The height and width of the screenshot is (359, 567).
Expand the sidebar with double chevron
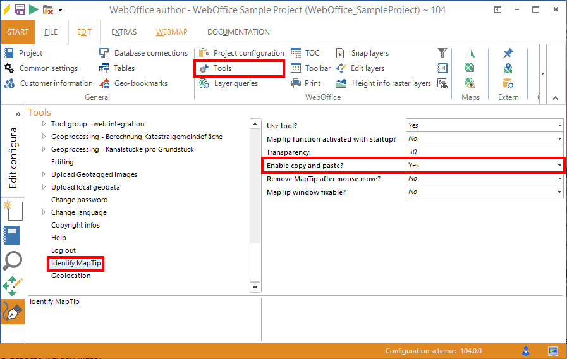coord(18,114)
